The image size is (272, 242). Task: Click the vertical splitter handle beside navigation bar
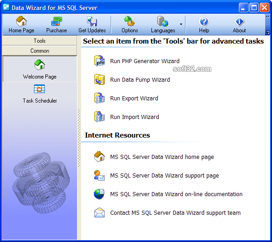pyautogui.click(x=79, y=138)
